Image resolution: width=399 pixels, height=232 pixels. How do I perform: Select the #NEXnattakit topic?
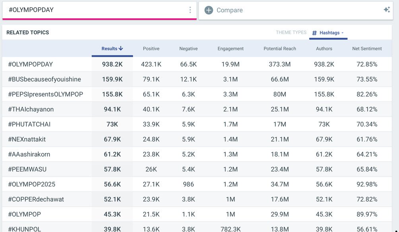27,139
